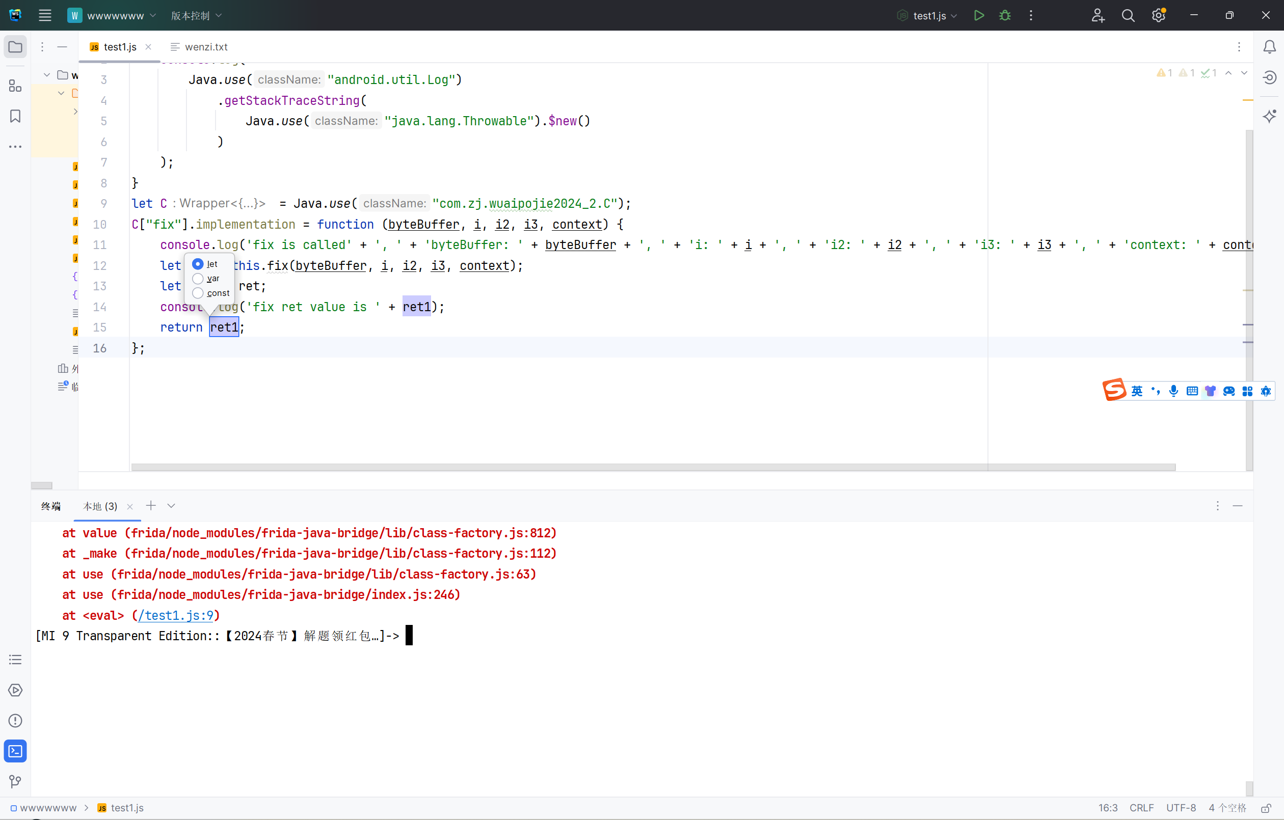Hide the project panel with minimize dash
1284x820 pixels.
pyautogui.click(x=62, y=47)
